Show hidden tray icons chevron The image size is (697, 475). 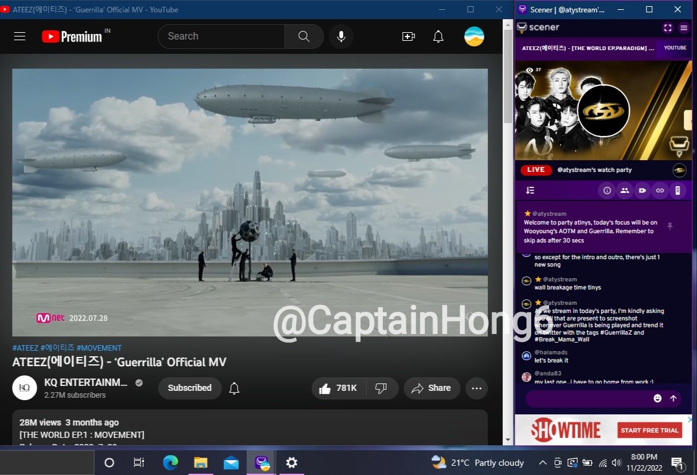point(542,463)
